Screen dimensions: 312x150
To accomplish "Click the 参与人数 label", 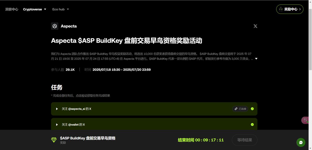I will (x=58, y=70).
